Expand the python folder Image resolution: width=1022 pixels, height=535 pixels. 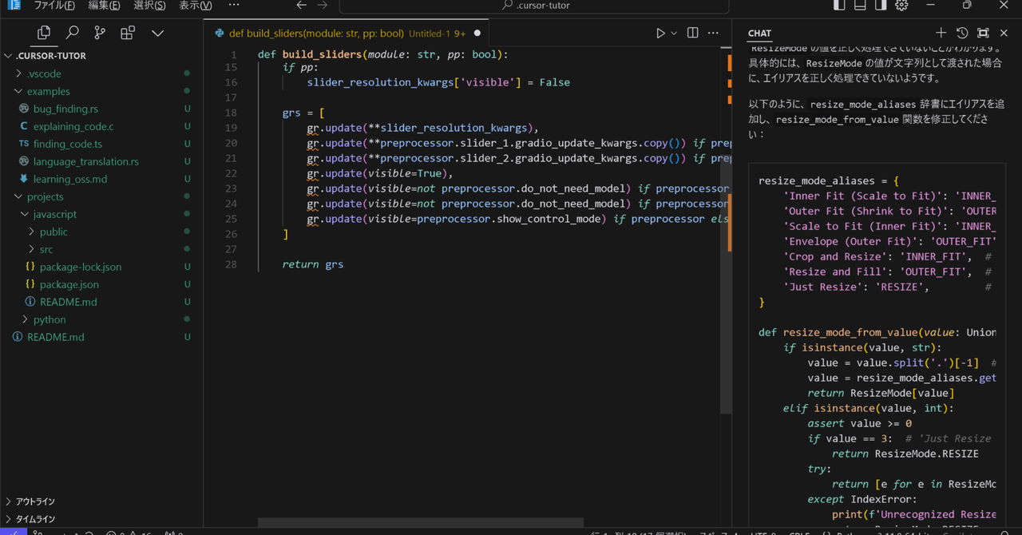click(50, 319)
